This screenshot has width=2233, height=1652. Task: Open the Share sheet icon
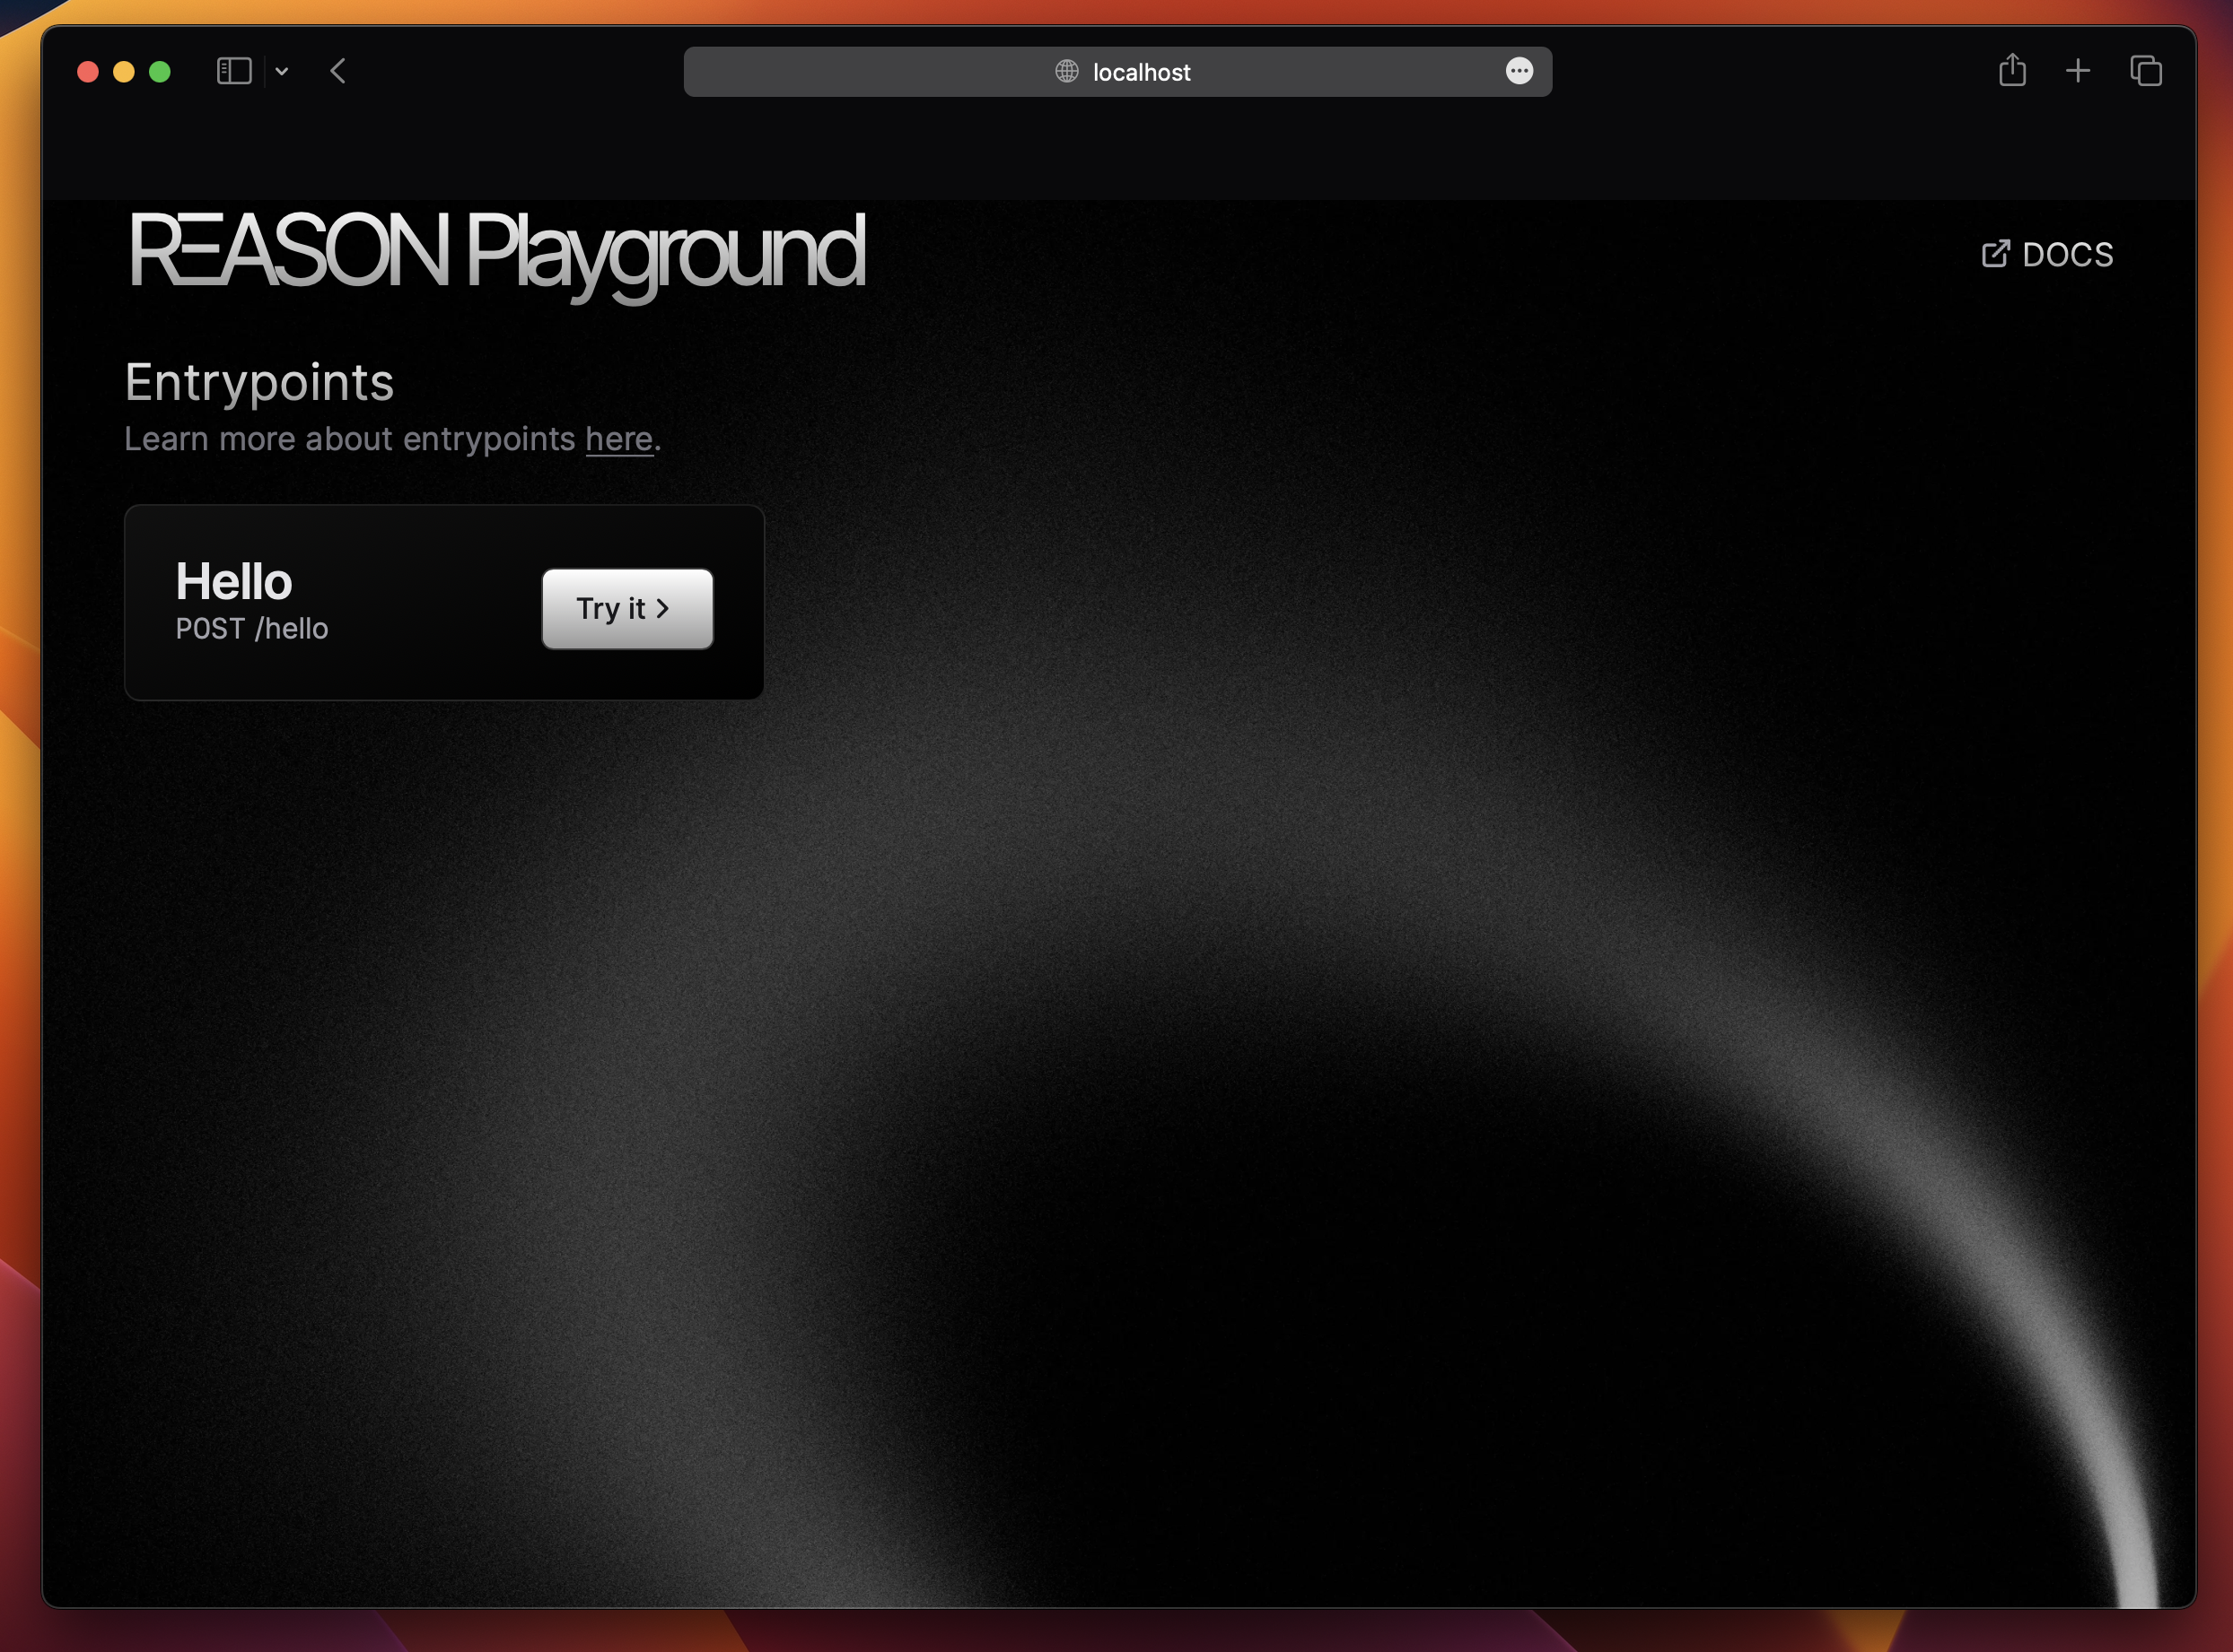2012,71
